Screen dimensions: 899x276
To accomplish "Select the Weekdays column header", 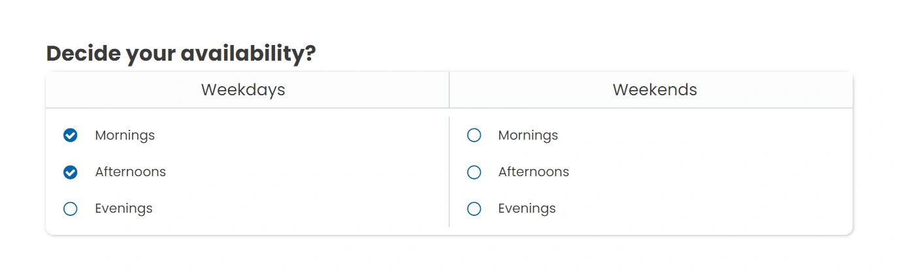I will [243, 90].
